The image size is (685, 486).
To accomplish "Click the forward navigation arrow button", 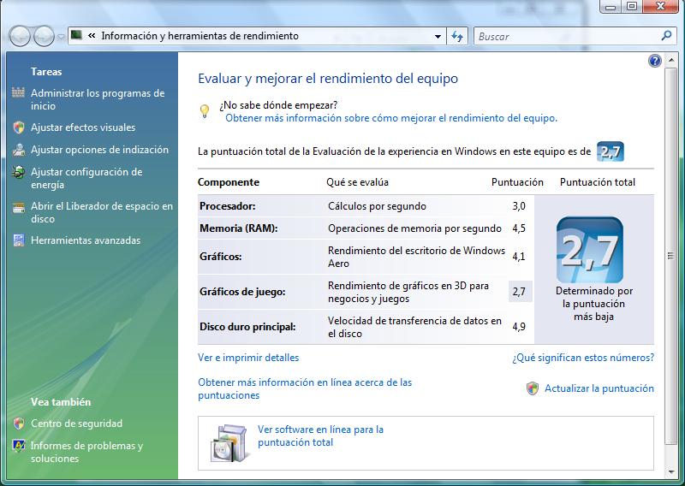I will point(43,36).
